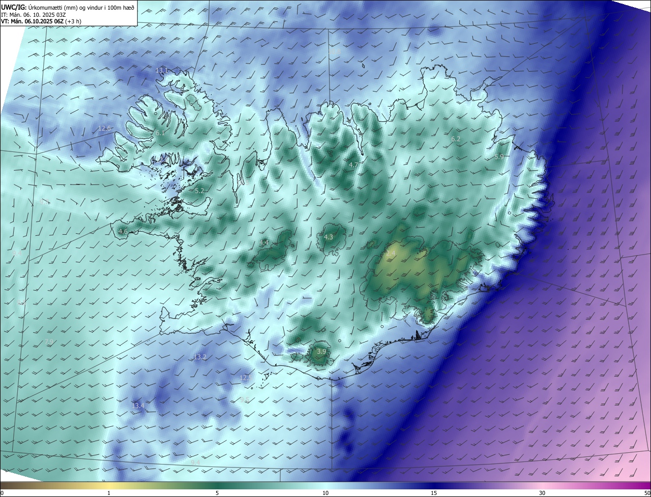Viewport: 651px width, 497px height.
Task: Click the 5.2 value on the map
Action: 199,191
